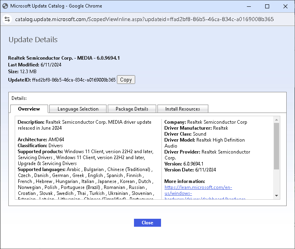Image resolution: width=295 pixels, height=249 pixels.
Task: Switch to the Overview tab
Action: (29, 109)
